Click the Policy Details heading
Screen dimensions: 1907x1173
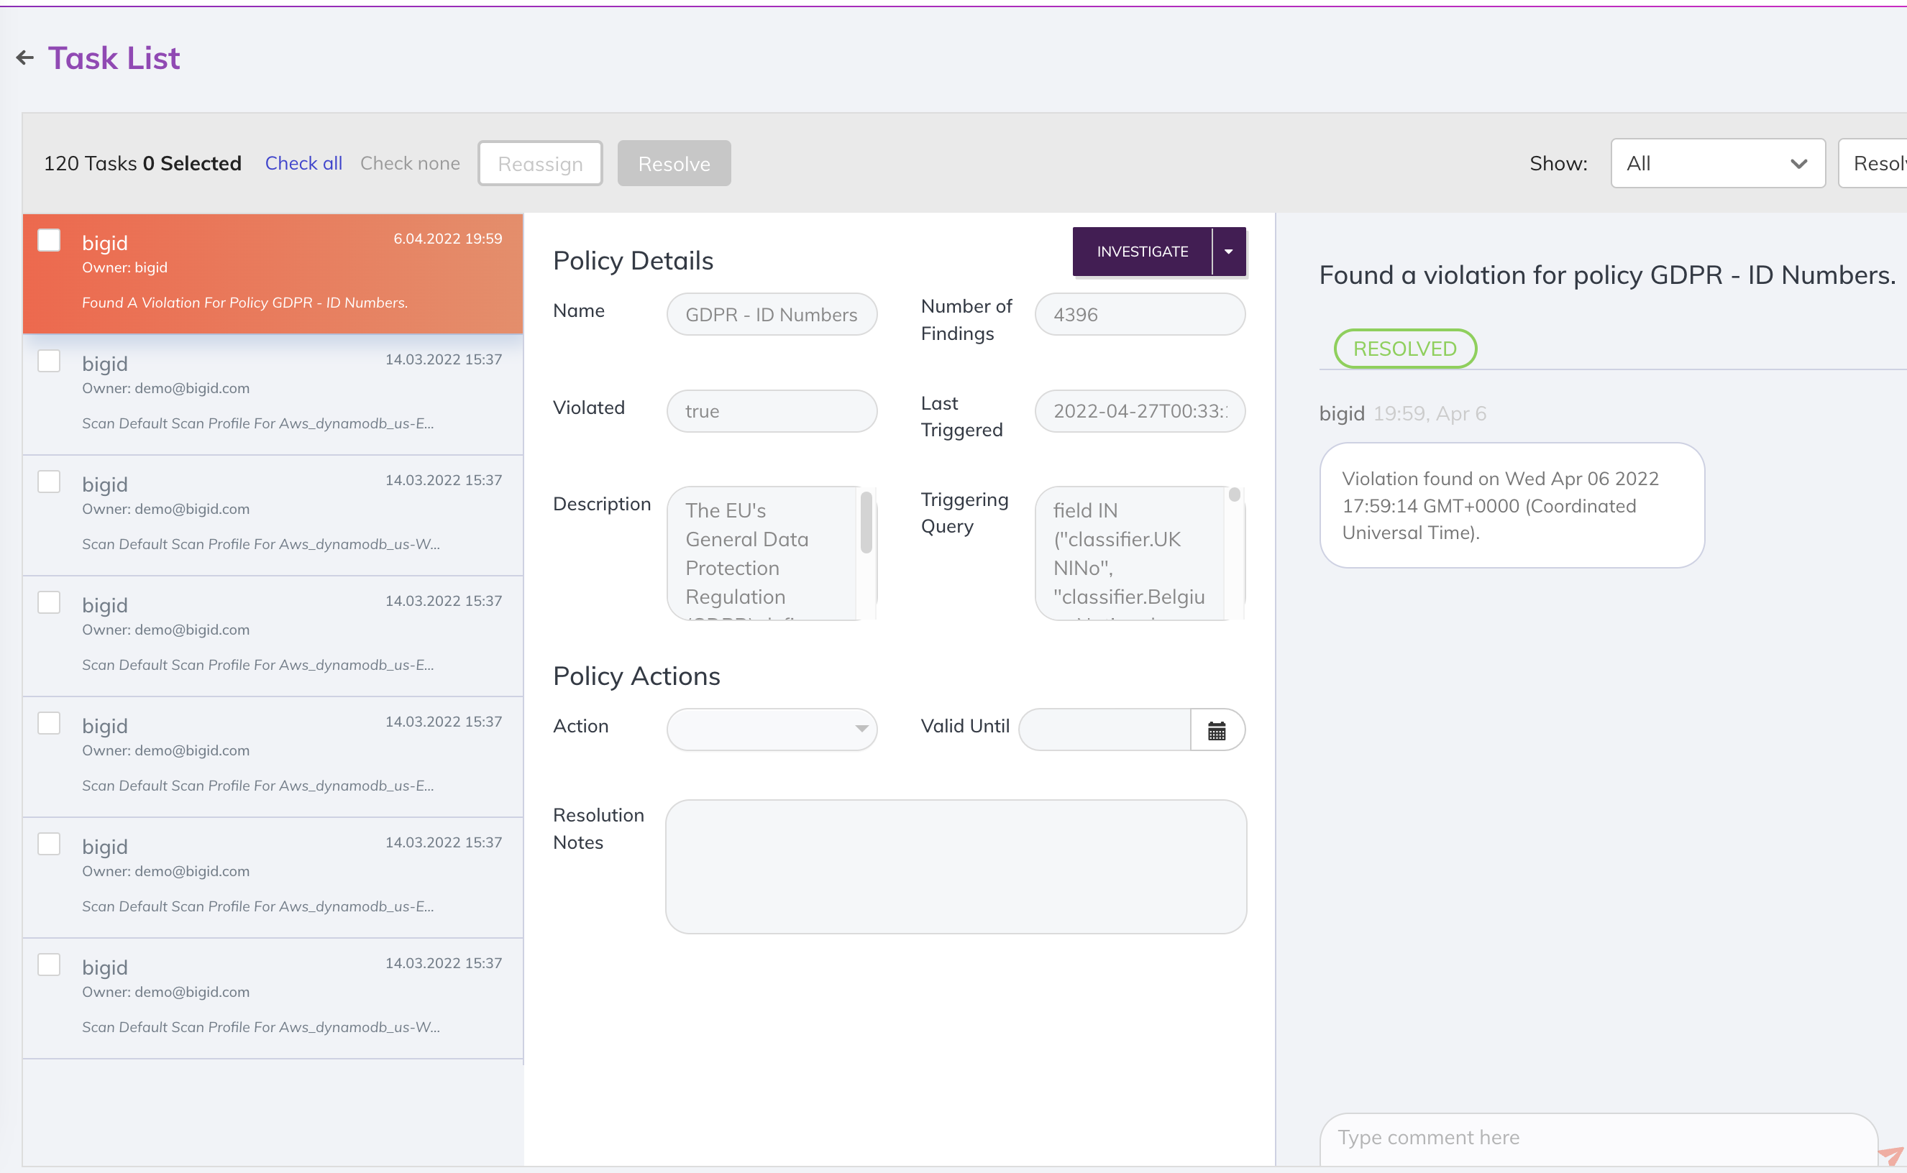click(x=633, y=261)
